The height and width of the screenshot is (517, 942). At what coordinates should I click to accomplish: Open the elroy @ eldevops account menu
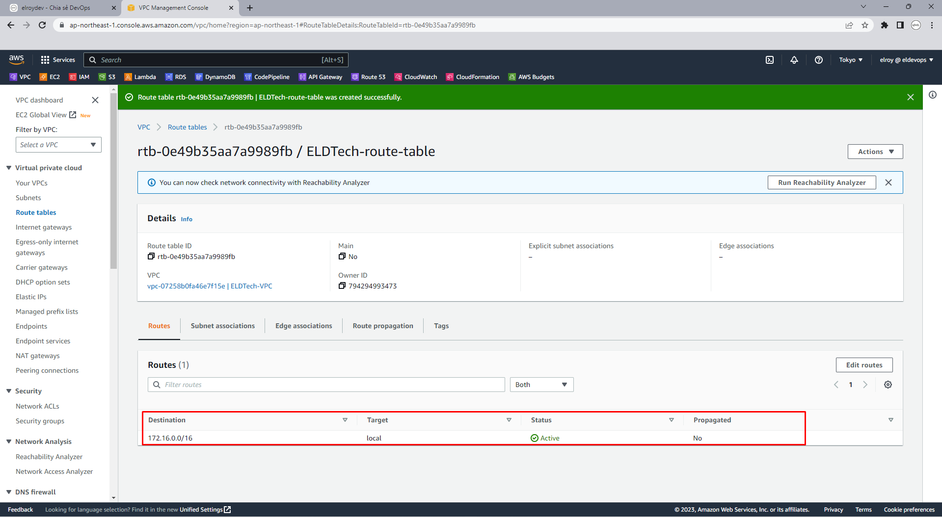[907, 60]
